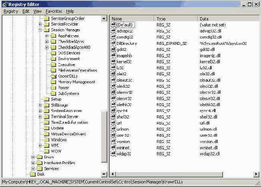Select the TimeZoneInformation key
The height and width of the screenshot is (187, 261).
[x=69, y=123]
